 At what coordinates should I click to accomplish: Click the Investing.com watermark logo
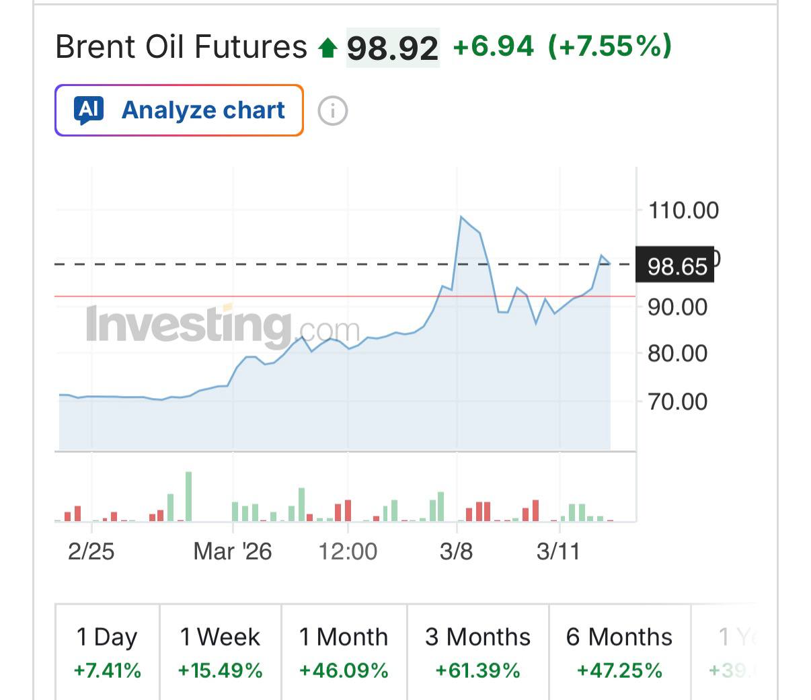[x=223, y=326]
